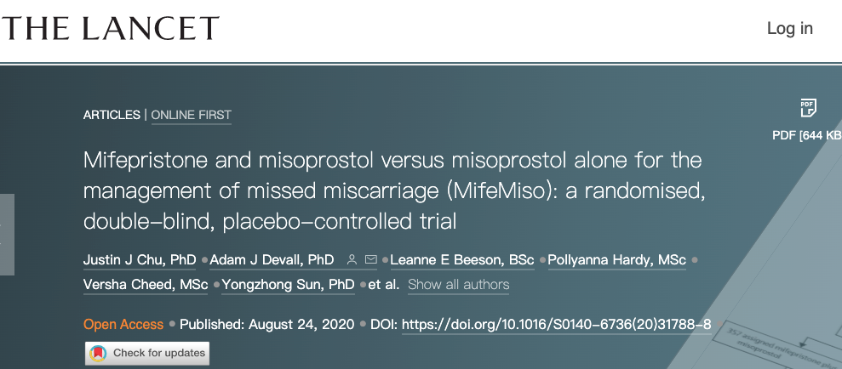Click the email envelope icon beside Devall
The width and height of the screenshot is (842, 369).
point(370,260)
